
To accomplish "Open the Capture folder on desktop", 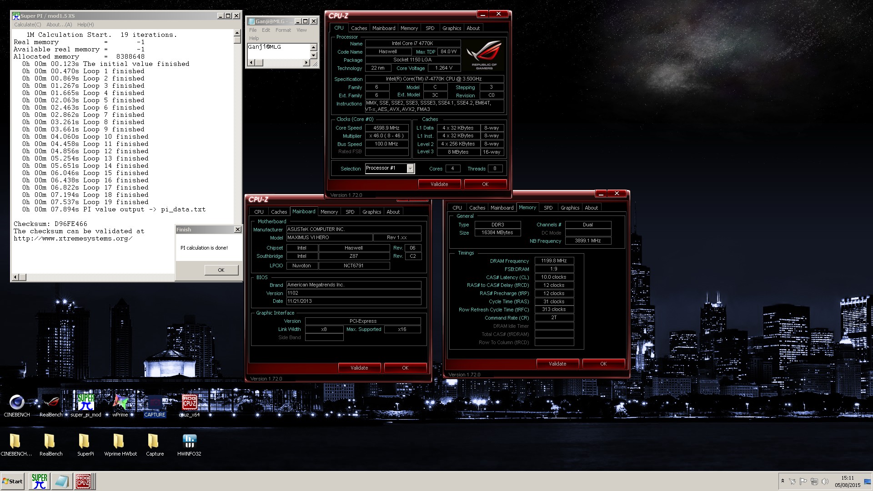I will [x=155, y=444].
